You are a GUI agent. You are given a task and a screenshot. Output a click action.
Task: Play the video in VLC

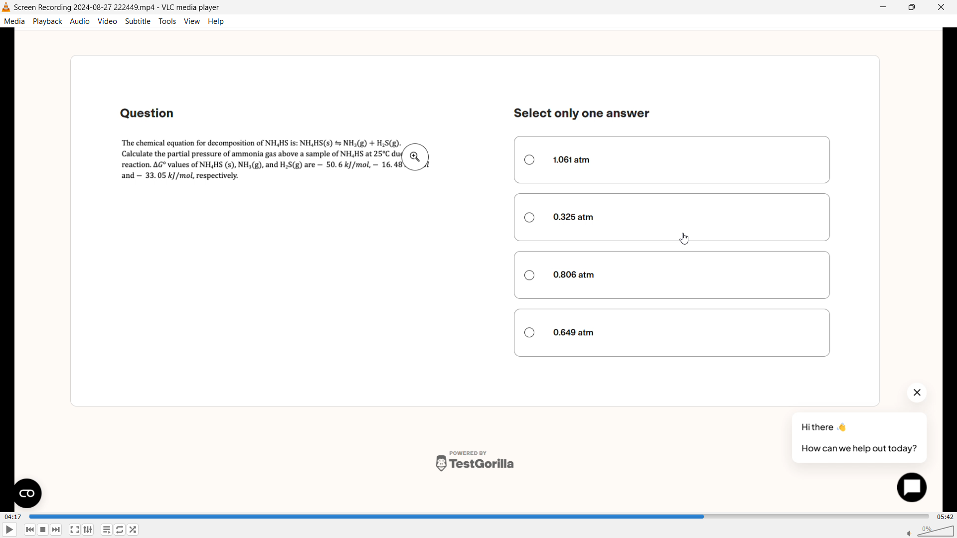(9, 530)
